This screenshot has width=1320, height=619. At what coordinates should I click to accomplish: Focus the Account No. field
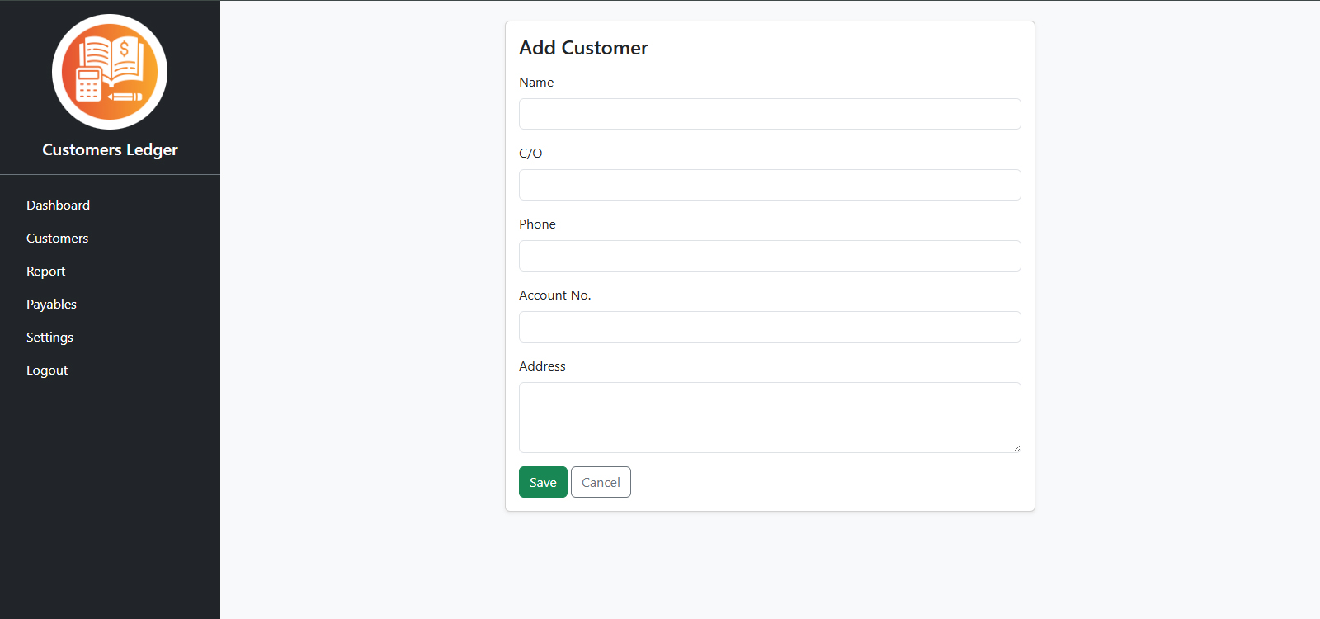[x=770, y=327]
